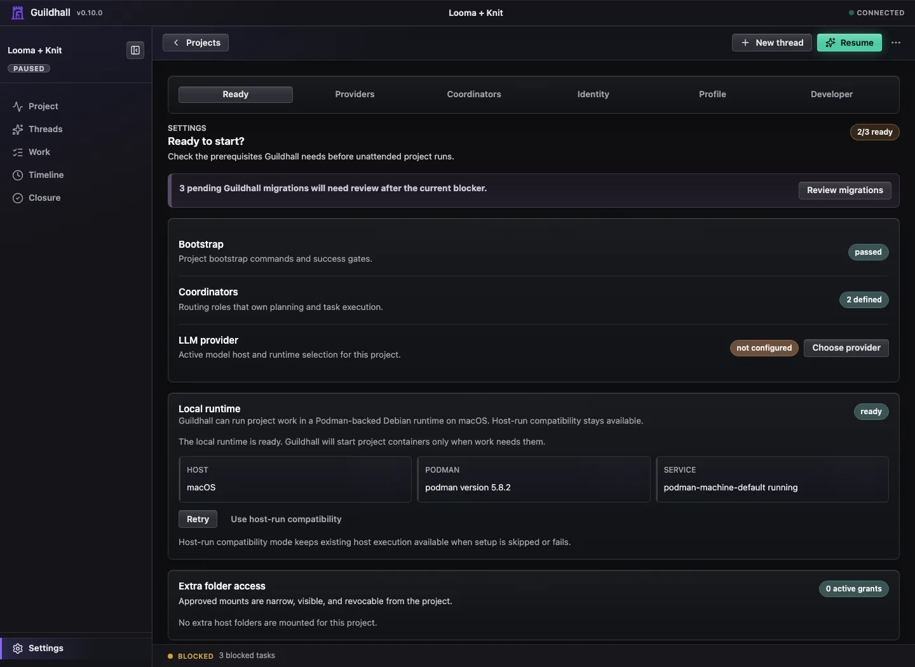Screen dimensions: 915x667
Task: Open the Providers tab
Action: 355,94
